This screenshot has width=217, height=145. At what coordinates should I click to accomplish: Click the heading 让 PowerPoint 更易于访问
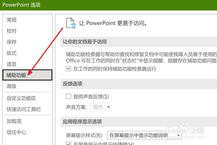(113, 23)
